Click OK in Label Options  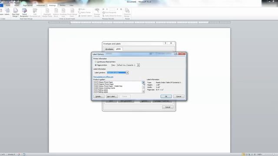click(166, 96)
